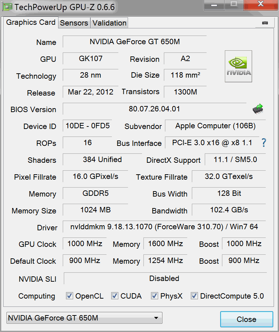Select the Graphics Card tab
This screenshot has height=332, width=279.
31,22
